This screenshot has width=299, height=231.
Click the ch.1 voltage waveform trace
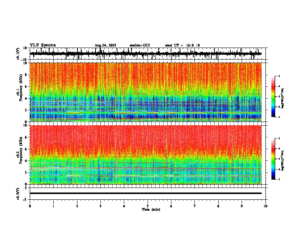click(x=145, y=54)
